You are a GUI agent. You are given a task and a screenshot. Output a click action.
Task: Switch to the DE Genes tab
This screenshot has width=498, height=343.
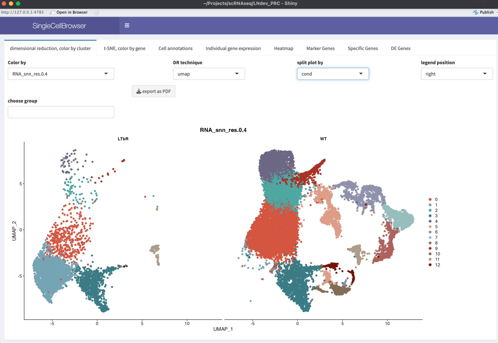tap(400, 48)
